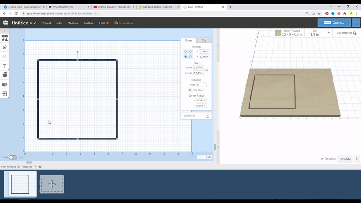Open the 3D box apps tool
The height and width of the screenshot is (203, 361).
pyautogui.click(x=5, y=84)
